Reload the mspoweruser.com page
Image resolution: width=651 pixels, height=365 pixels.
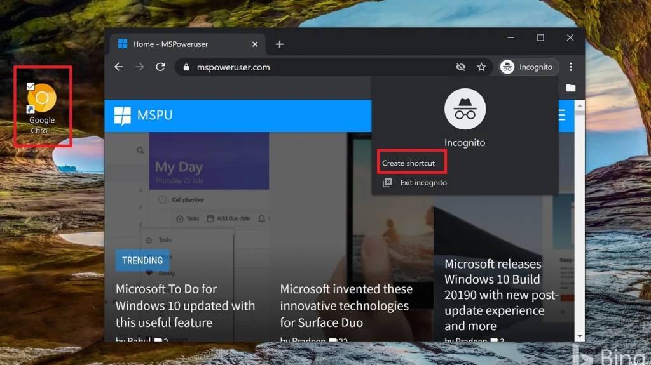coord(161,67)
